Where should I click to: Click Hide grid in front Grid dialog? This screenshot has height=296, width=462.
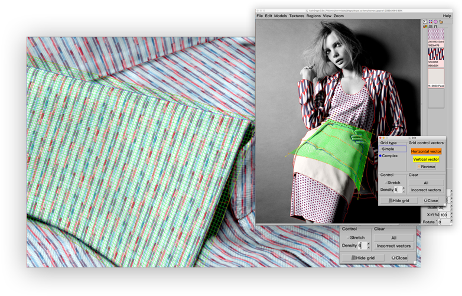[399, 200]
